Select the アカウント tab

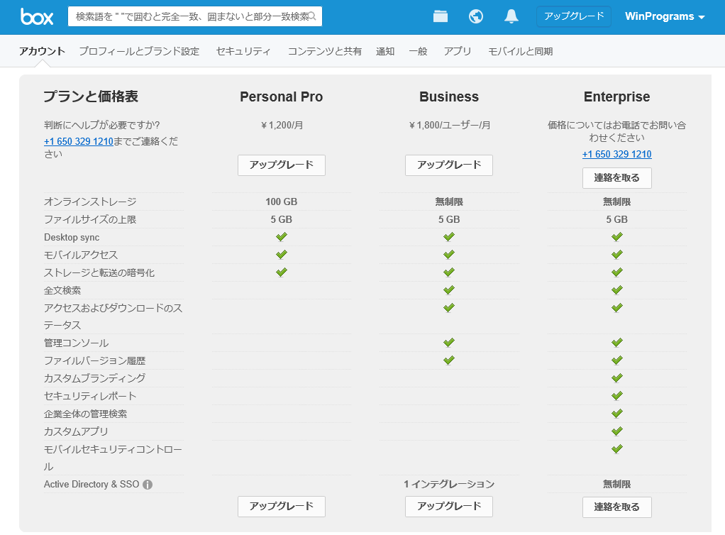click(x=42, y=51)
